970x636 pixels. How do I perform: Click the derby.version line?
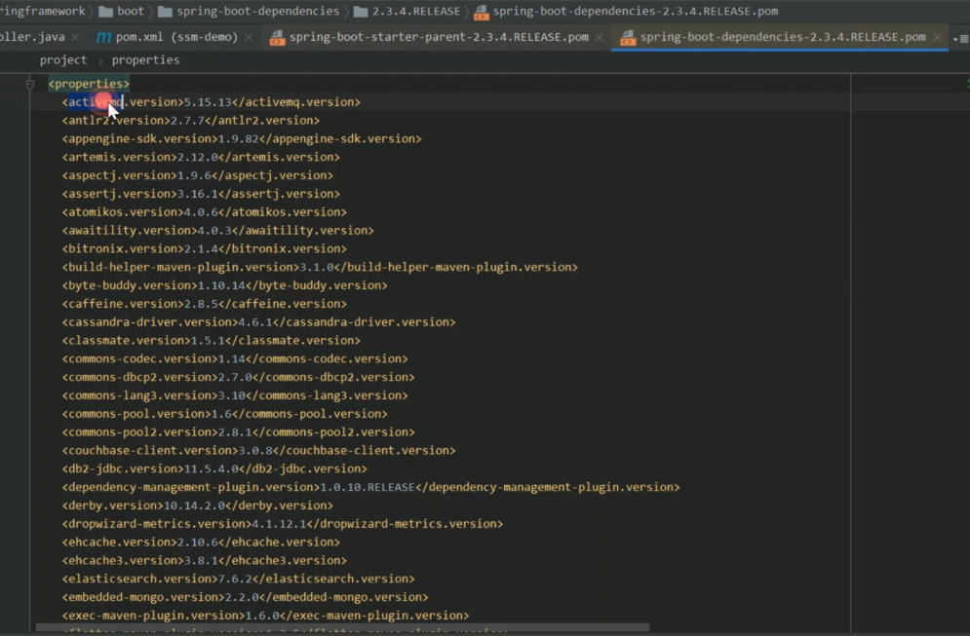[197, 505]
